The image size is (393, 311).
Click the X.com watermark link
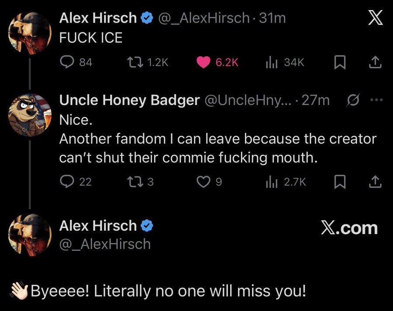click(349, 228)
